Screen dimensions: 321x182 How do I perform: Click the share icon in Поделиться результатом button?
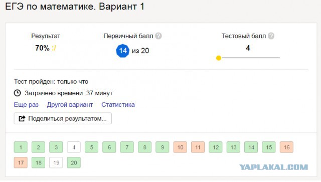tap(22, 118)
